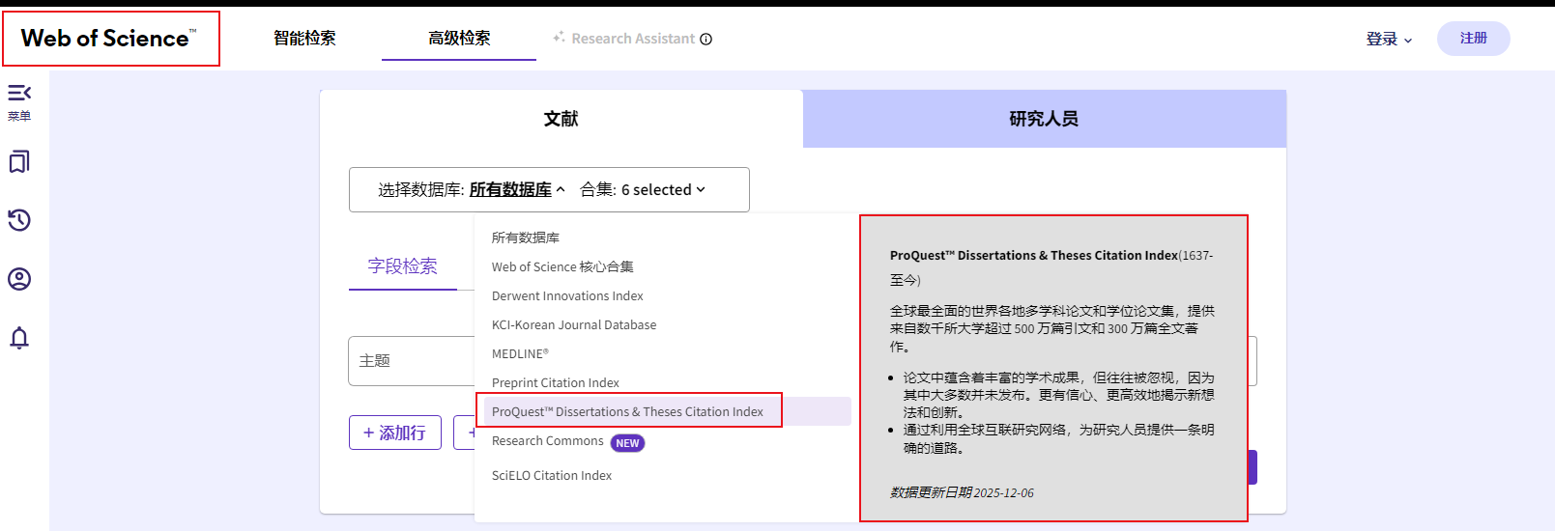Click the Research Assistant info icon
1555x531 pixels.
[x=706, y=40]
